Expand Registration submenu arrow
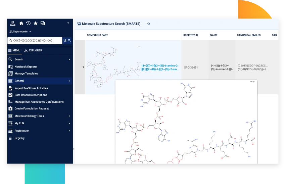 click(x=69, y=131)
